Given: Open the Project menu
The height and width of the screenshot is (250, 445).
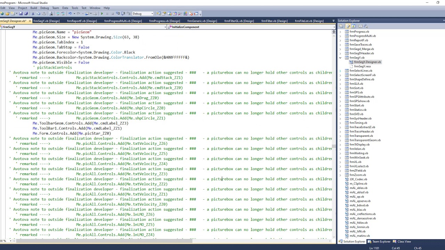Looking at the screenshot, I should coord(22,8).
